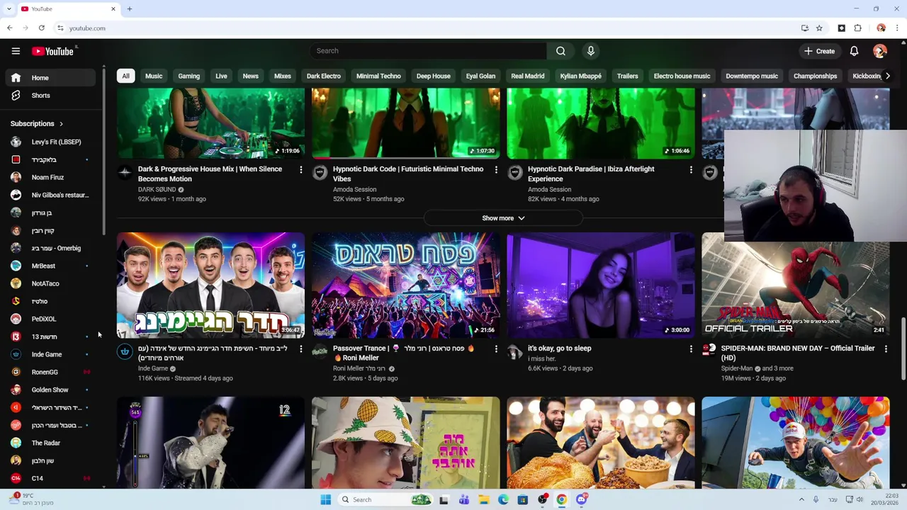The height and width of the screenshot is (510, 907).
Task: Open Shorts in the sidebar
Action: click(x=50, y=96)
